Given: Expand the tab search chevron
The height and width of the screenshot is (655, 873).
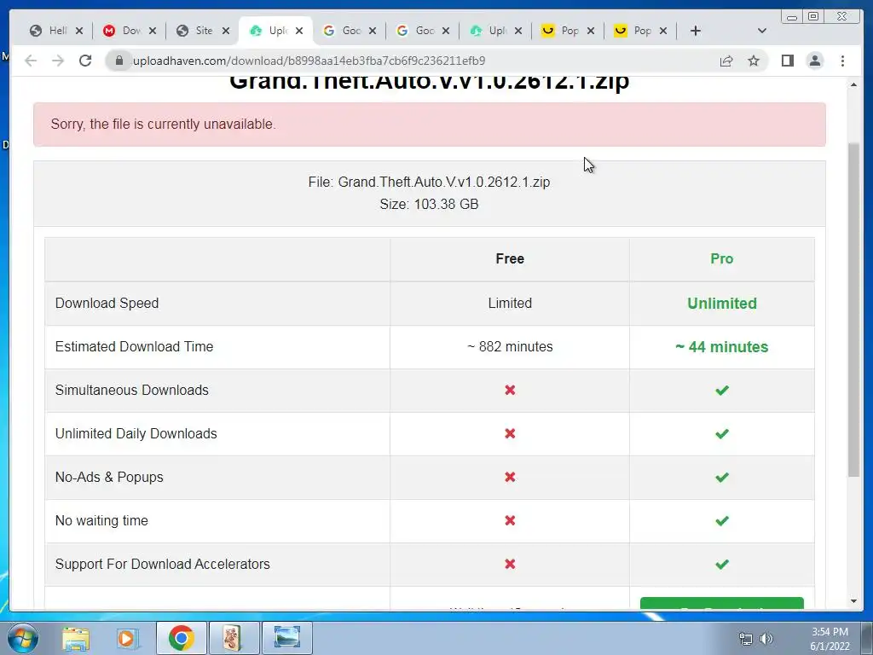Looking at the screenshot, I should click(x=762, y=31).
